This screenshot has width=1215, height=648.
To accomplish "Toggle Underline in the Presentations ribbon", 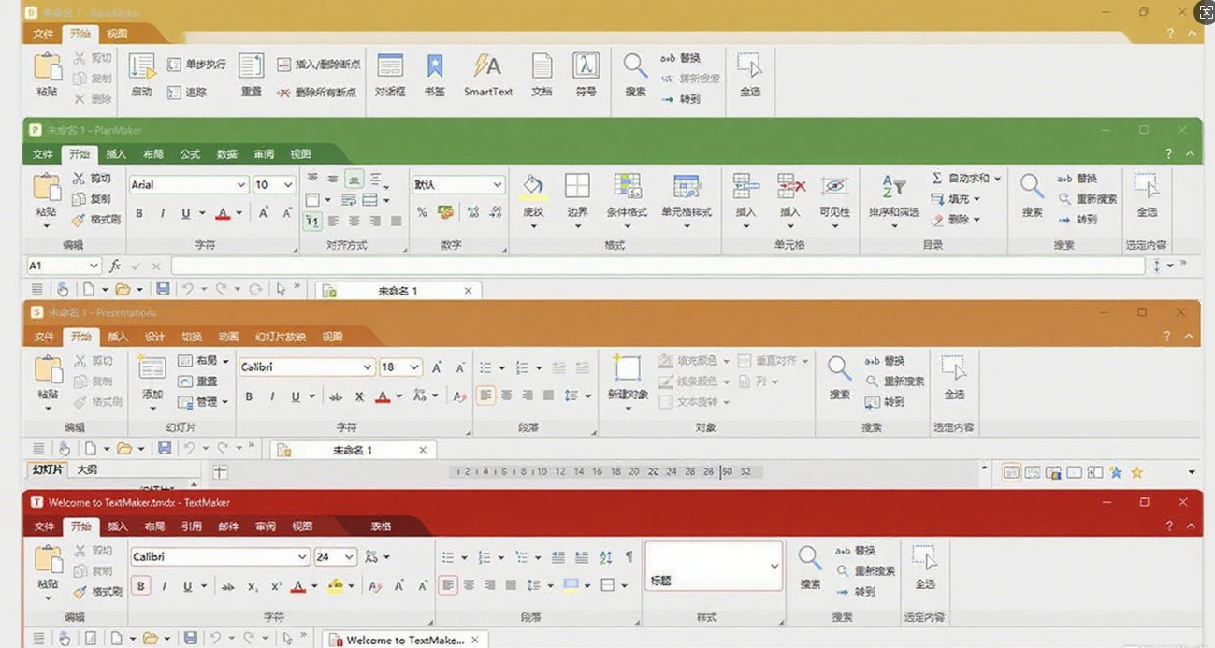I will point(296,396).
